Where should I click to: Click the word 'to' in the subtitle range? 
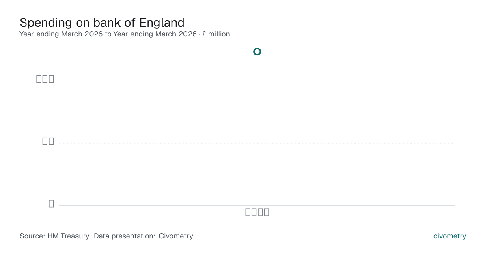pos(108,34)
